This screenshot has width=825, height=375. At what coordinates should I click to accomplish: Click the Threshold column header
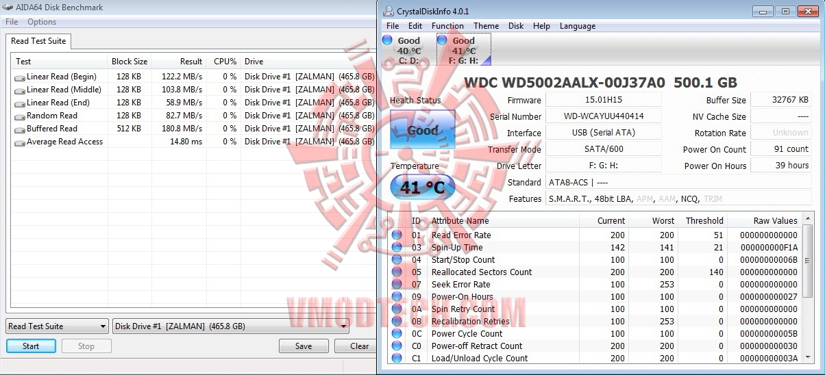704,221
